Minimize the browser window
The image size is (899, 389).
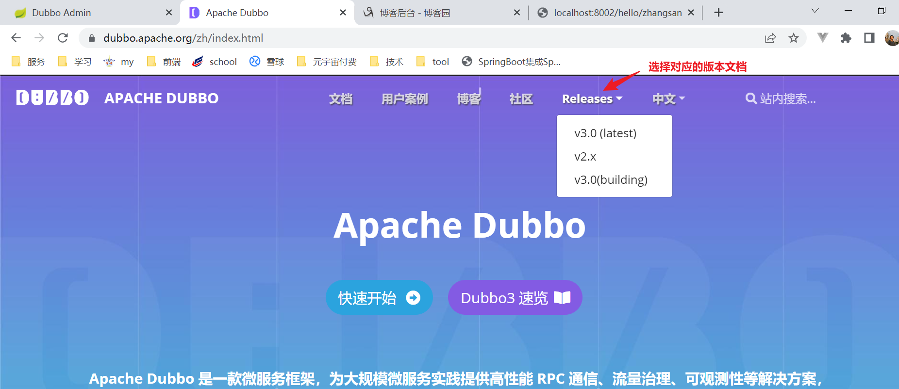coord(848,11)
